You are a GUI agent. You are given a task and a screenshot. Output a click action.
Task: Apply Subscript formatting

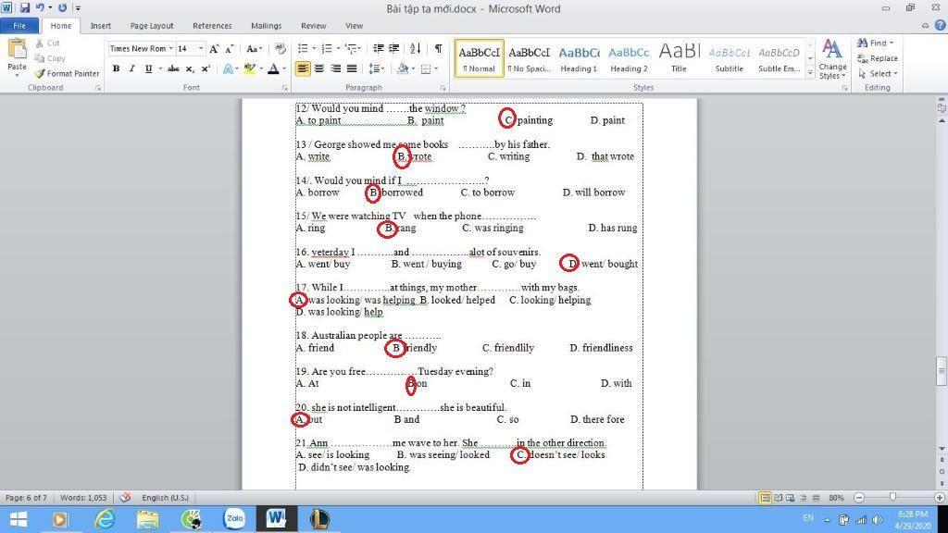point(190,68)
